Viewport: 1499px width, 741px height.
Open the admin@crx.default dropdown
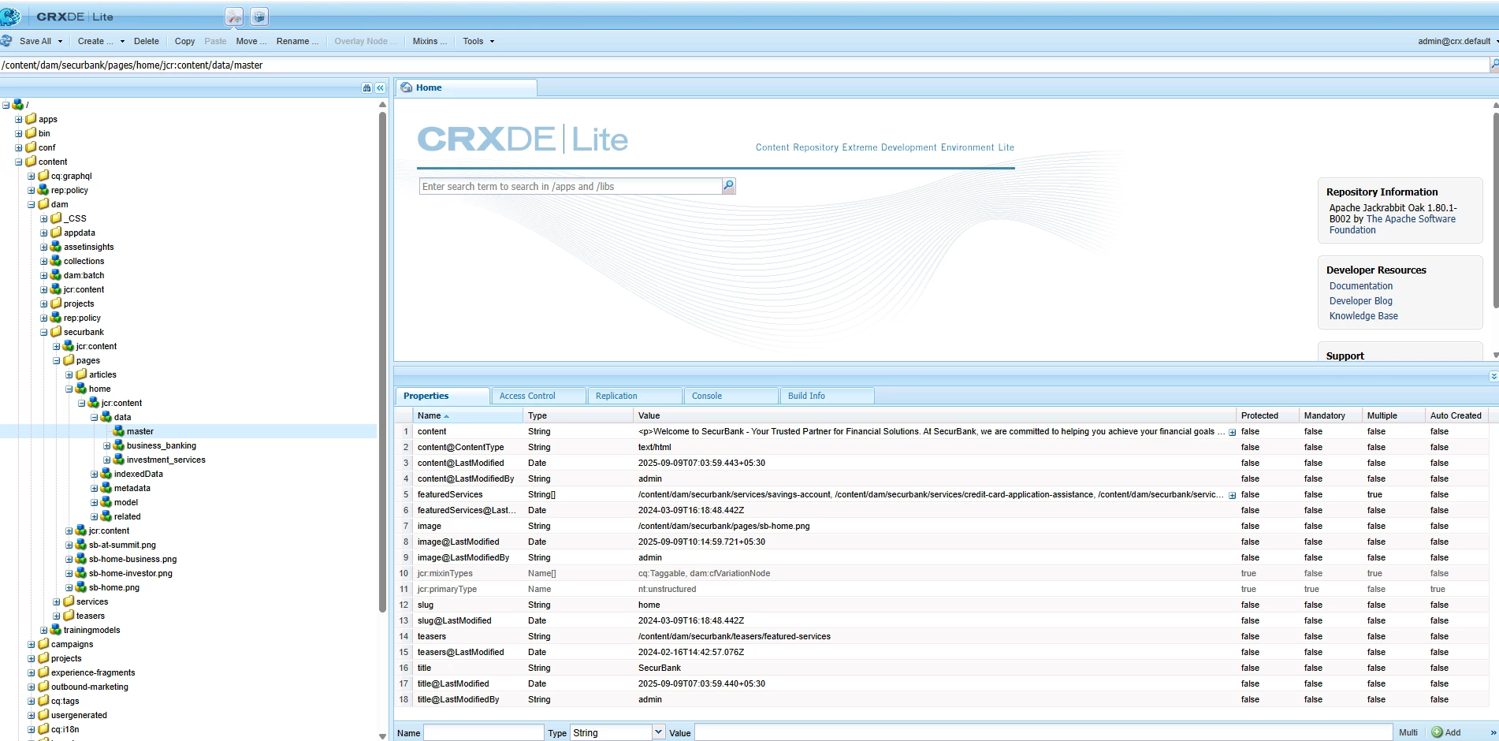1457,41
